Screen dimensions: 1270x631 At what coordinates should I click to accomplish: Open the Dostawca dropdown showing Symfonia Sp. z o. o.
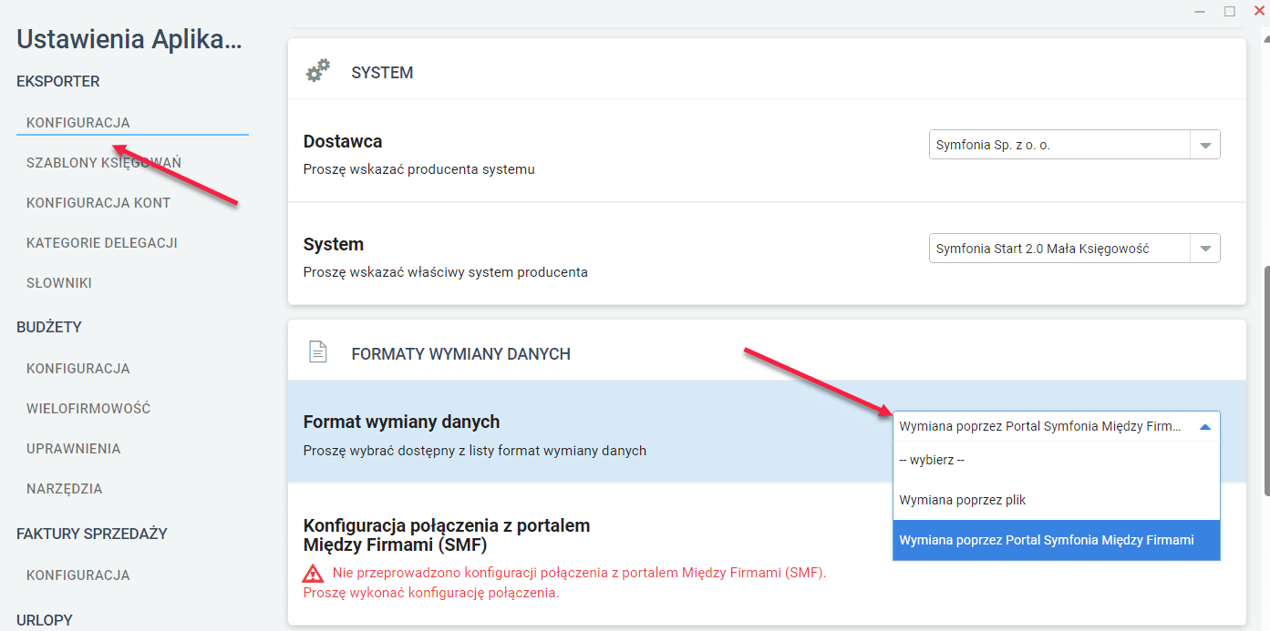[x=1074, y=145]
